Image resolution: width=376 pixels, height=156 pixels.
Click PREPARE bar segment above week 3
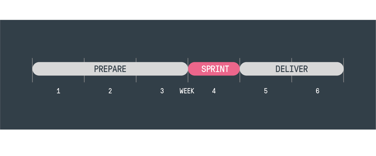[162, 69]
